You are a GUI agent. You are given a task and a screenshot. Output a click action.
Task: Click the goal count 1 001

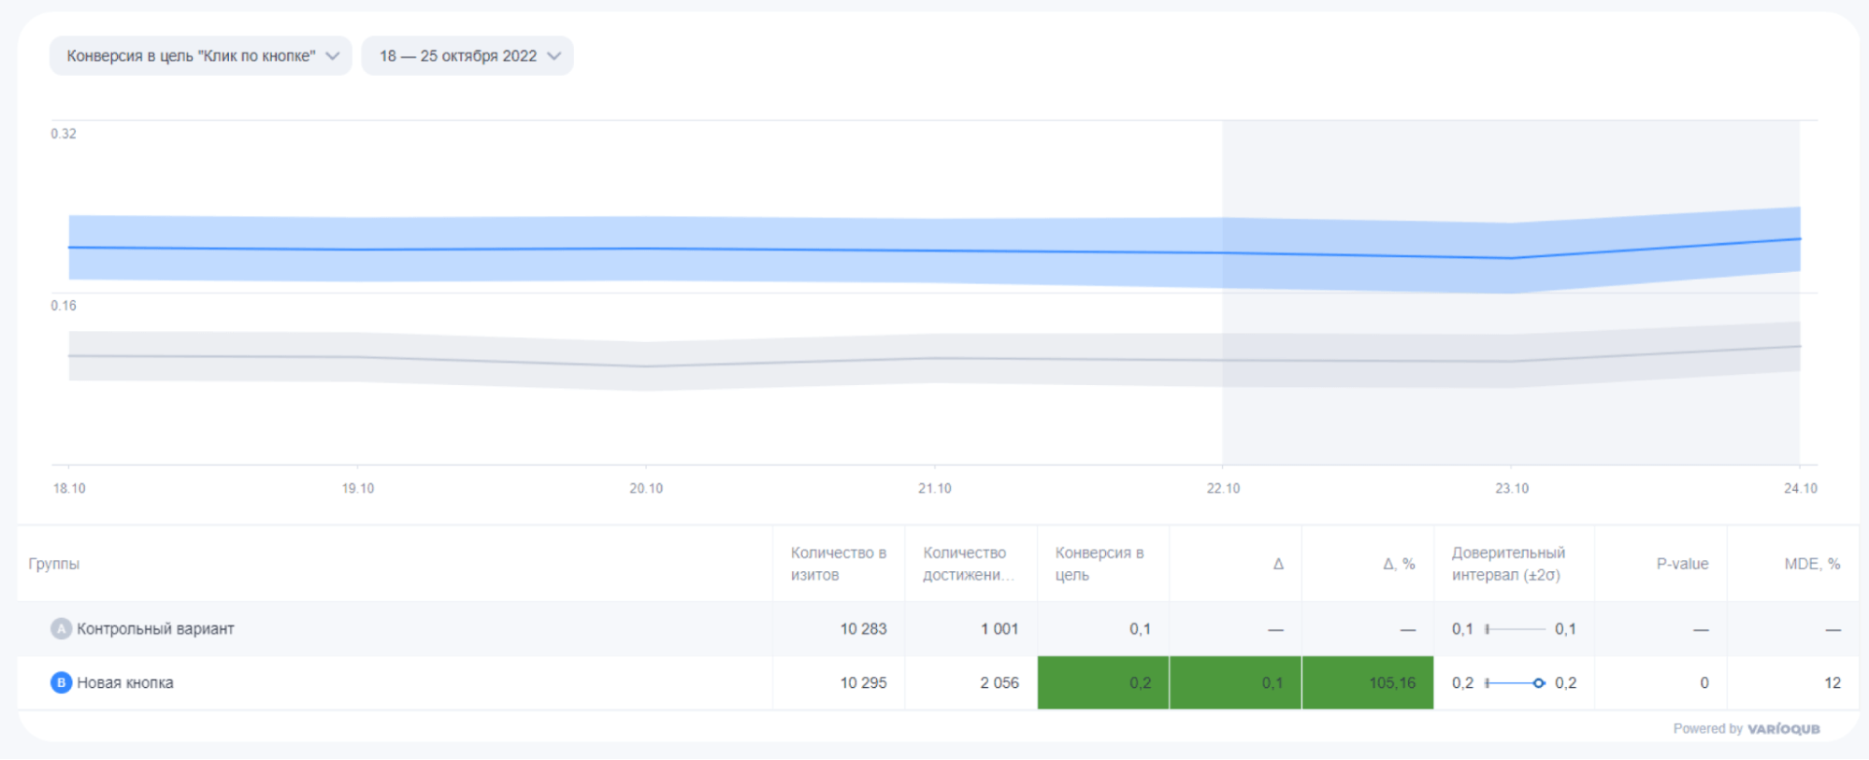point(999,629)
